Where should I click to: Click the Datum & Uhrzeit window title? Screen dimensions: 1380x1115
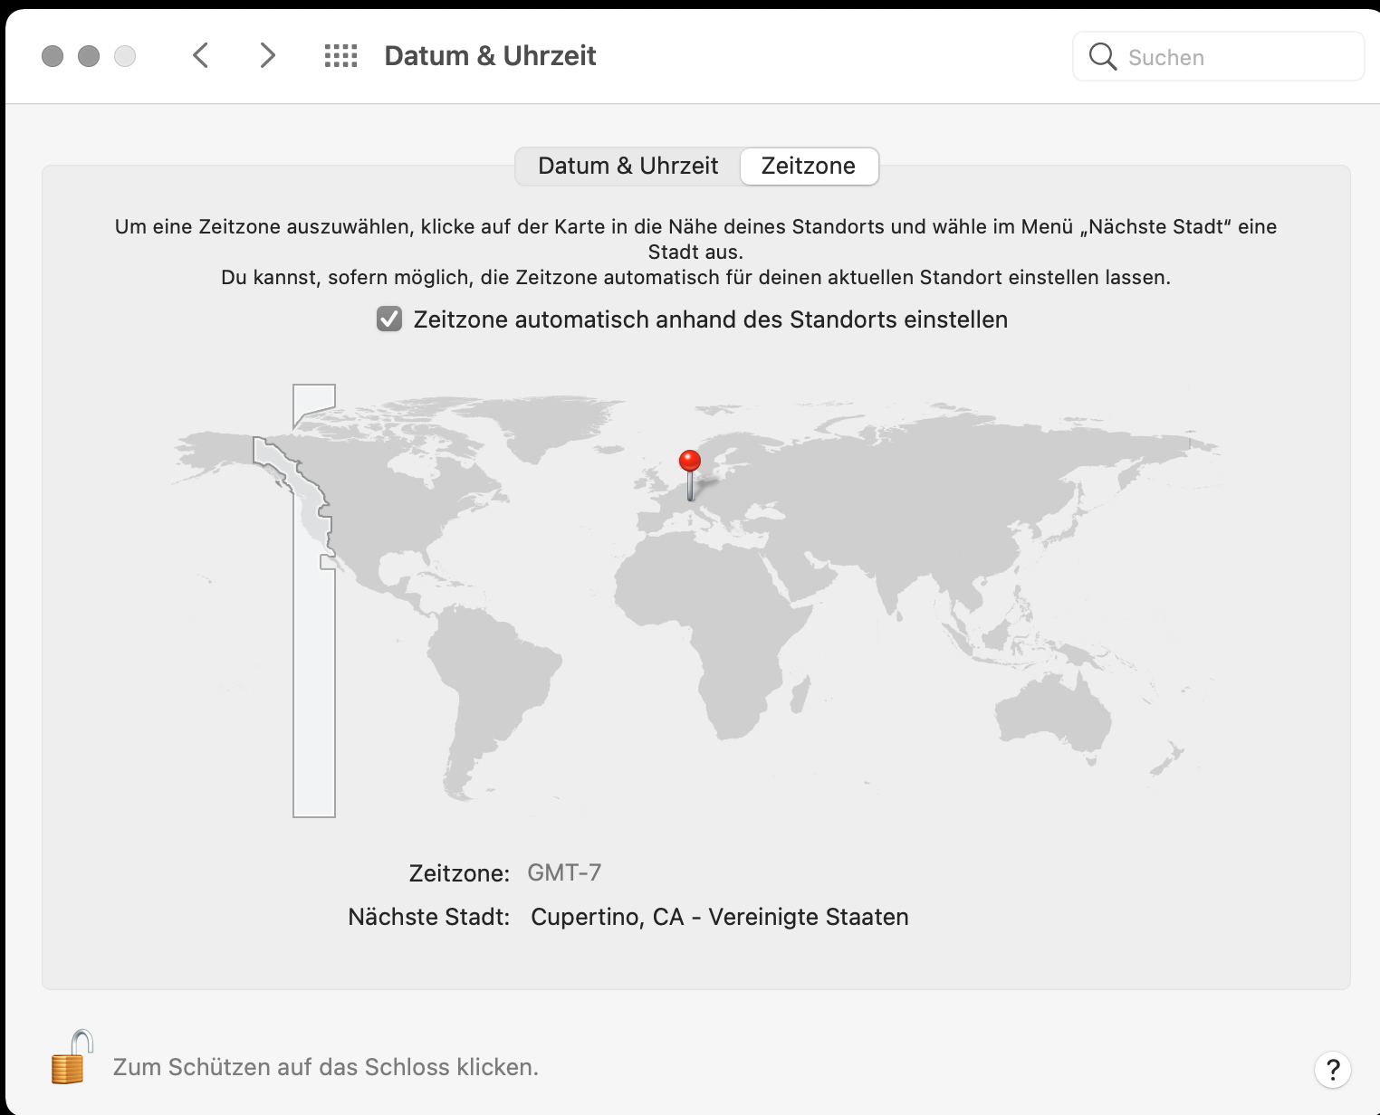(x=491, y=56)
